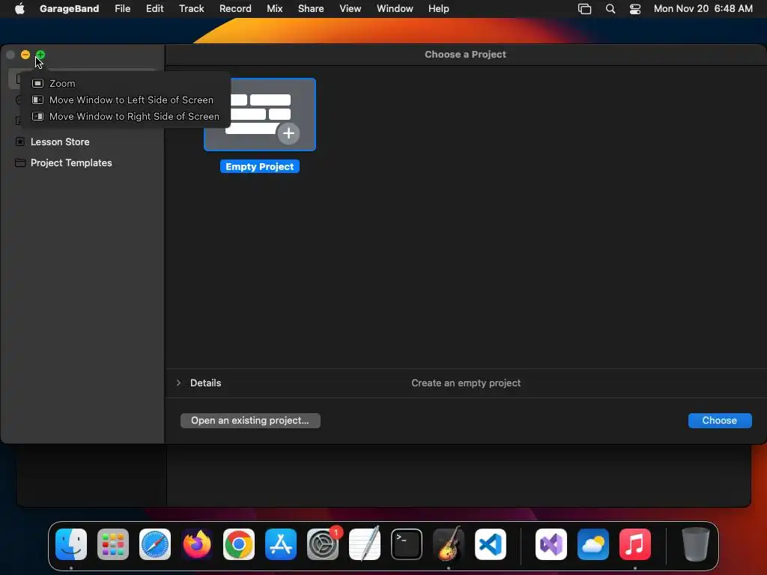Open System Settings from the Dock

coord(323,544)
